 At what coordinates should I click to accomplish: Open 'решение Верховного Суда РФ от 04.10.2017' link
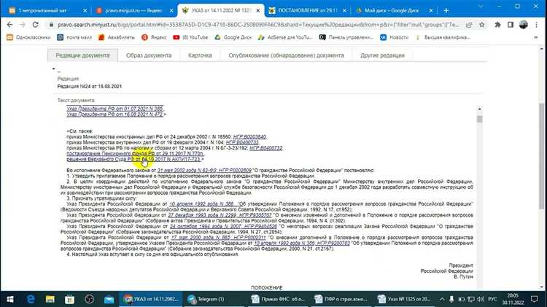point(133,159)
